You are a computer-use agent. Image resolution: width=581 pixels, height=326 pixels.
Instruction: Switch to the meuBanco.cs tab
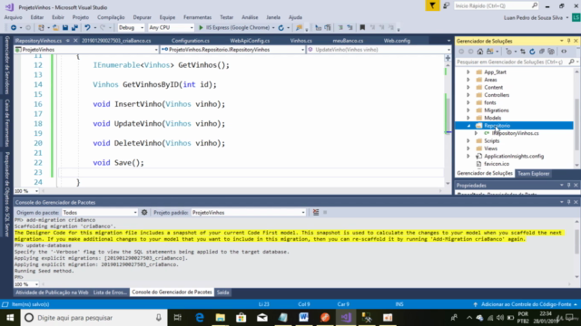(x=348, y=41)
